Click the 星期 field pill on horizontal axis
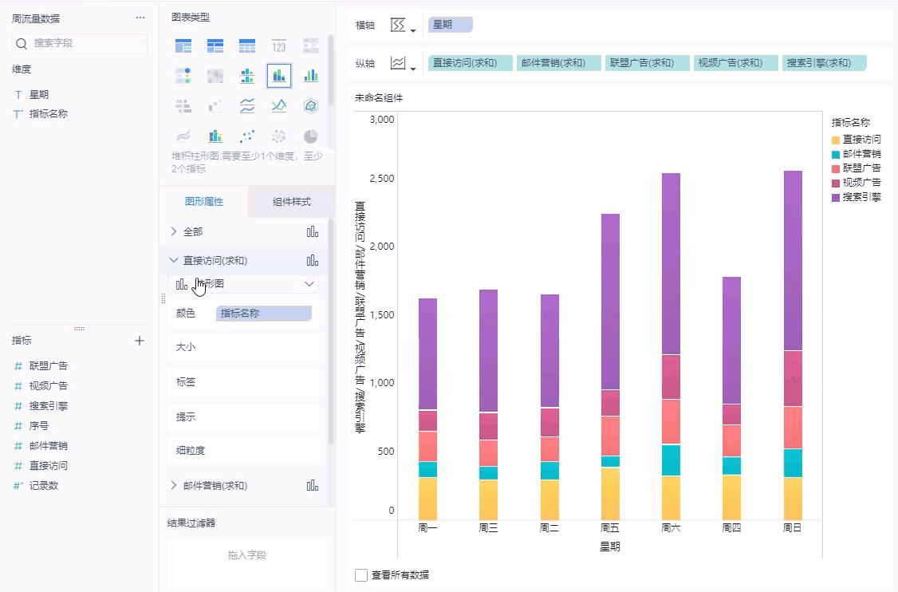 [x=450, y=25]
